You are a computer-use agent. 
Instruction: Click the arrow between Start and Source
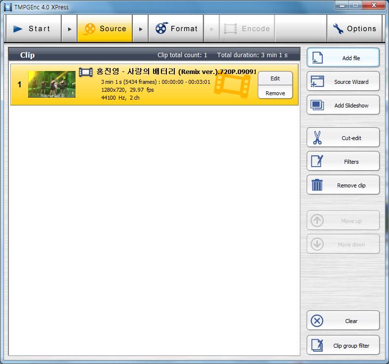(x=70, y=29)
